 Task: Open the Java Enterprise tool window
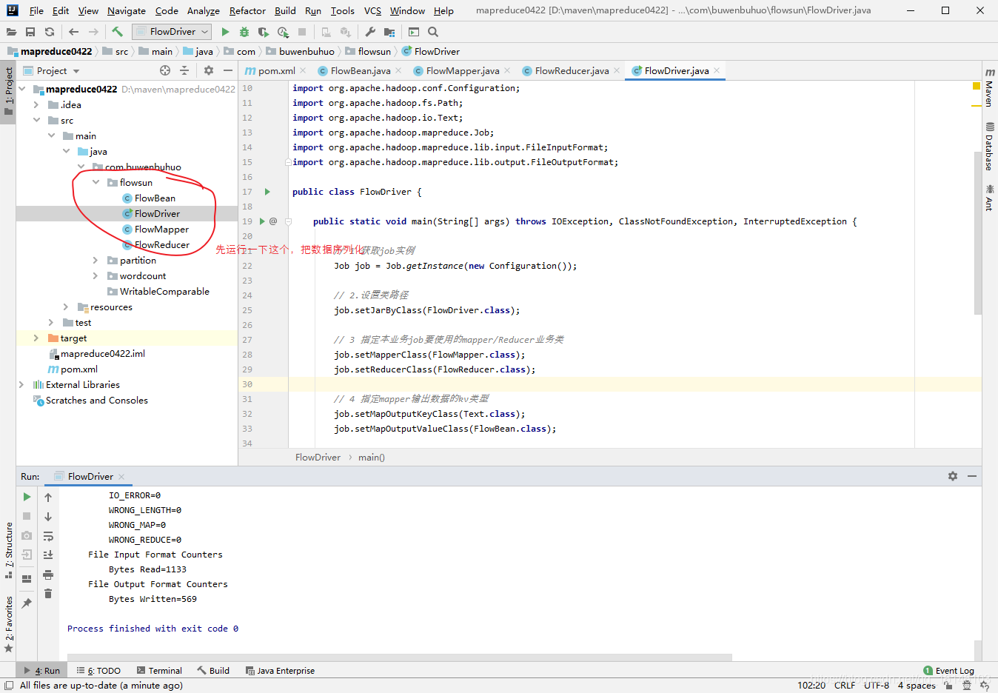pos(280,671)
